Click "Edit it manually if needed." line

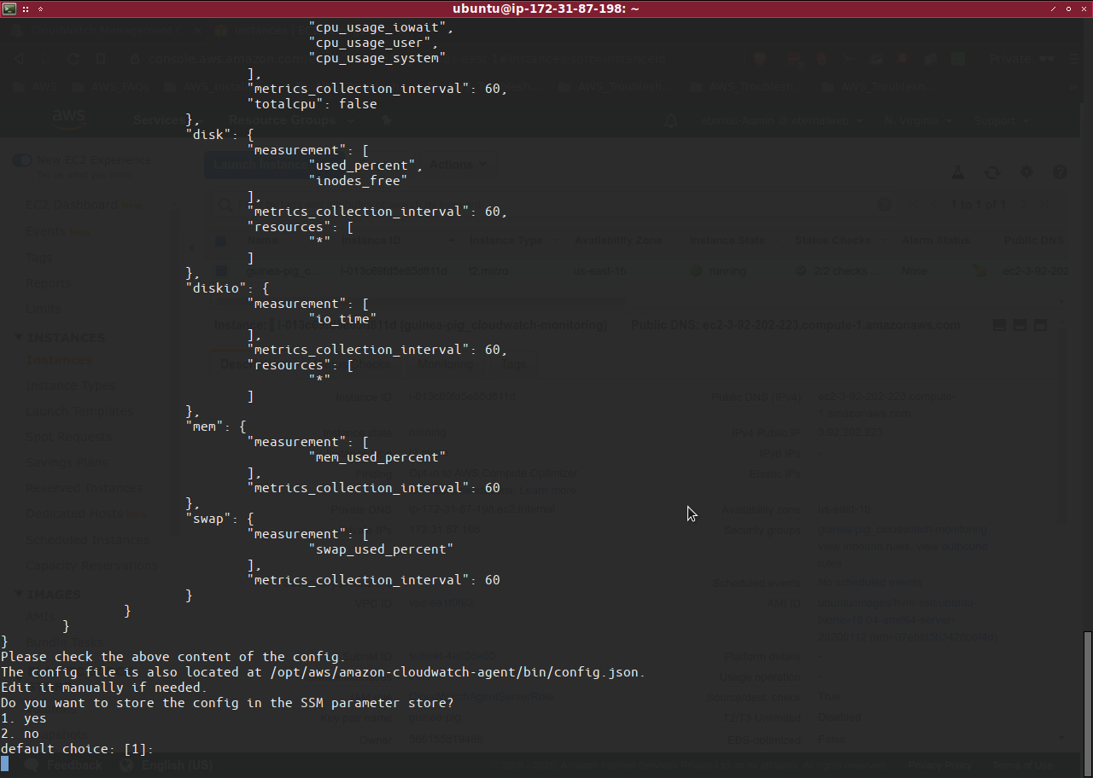click(103, 688)
